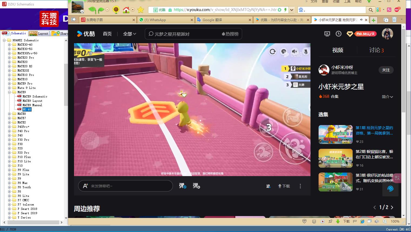Select the MATE9 Layout item
This screenshot has width=411, height=232.
32,101
